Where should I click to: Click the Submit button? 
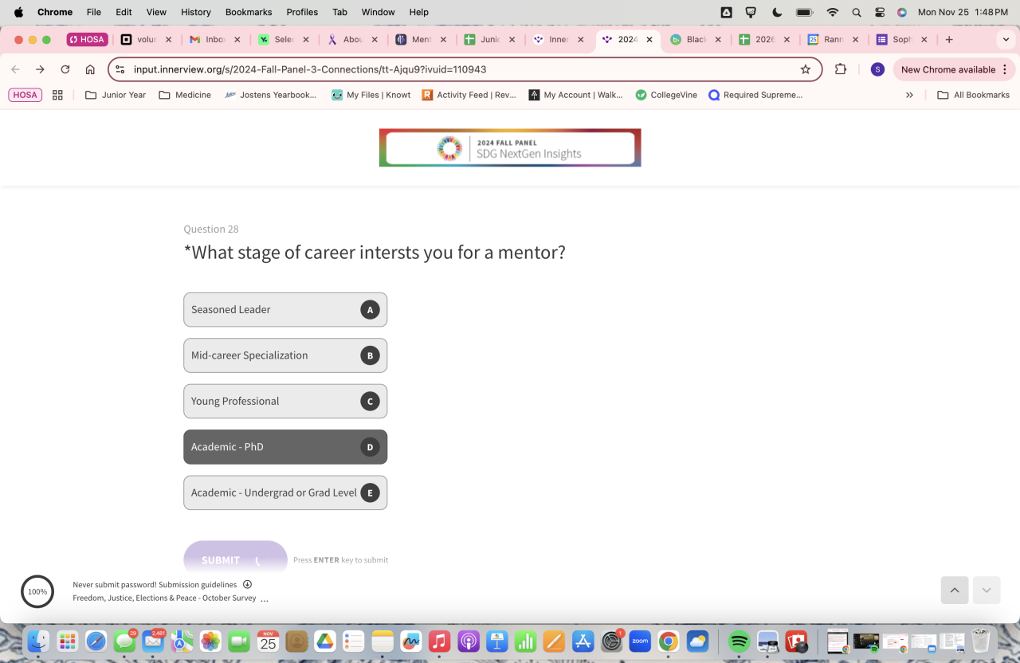pyautogui.click(x=235, y=559)
